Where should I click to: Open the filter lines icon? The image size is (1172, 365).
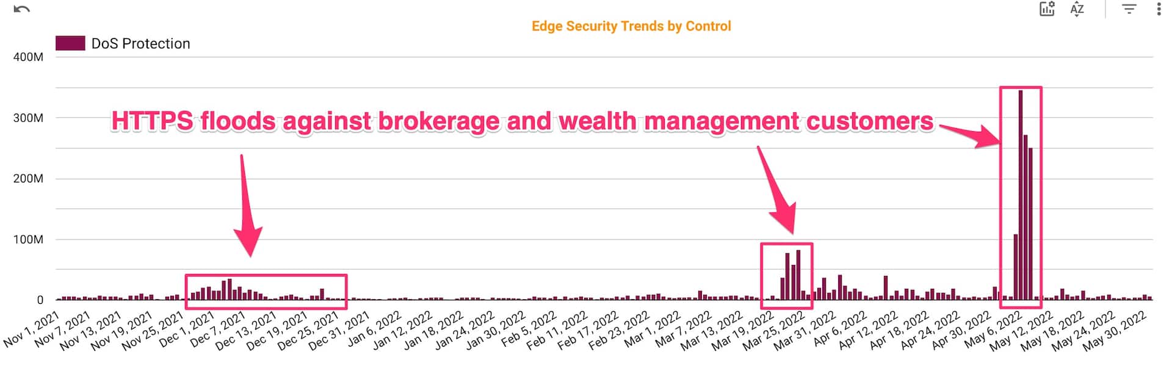[1129, 9]
